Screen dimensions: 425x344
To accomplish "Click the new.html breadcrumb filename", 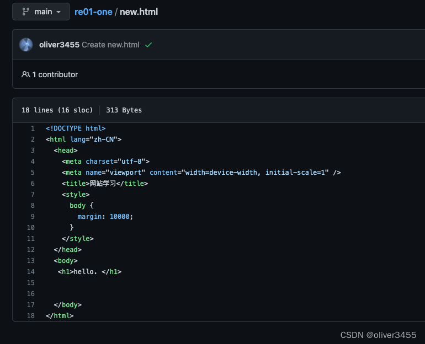I will (x=139, y=12).
